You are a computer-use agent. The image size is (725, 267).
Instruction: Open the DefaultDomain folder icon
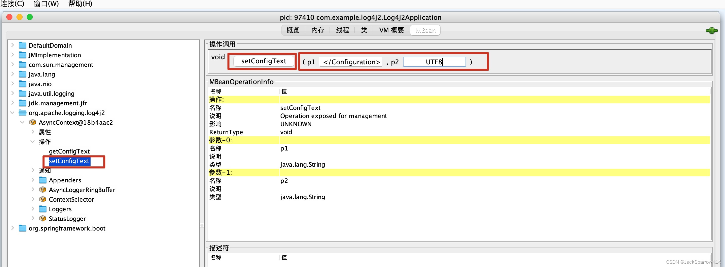pos(22,45)
